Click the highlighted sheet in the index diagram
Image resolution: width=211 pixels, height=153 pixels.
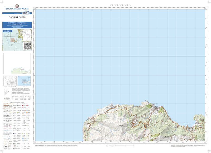point(24,81)
